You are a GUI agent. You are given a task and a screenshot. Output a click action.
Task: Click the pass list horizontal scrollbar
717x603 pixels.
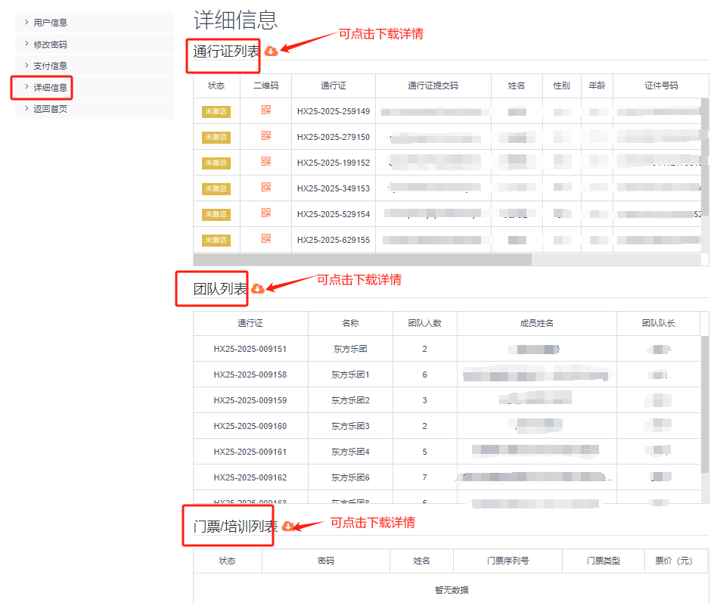coord(363,260)
